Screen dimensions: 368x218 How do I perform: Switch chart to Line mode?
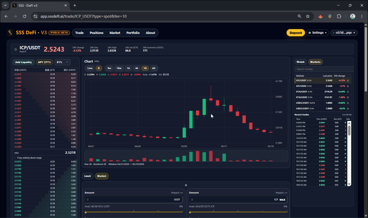(x=90, y=68)
